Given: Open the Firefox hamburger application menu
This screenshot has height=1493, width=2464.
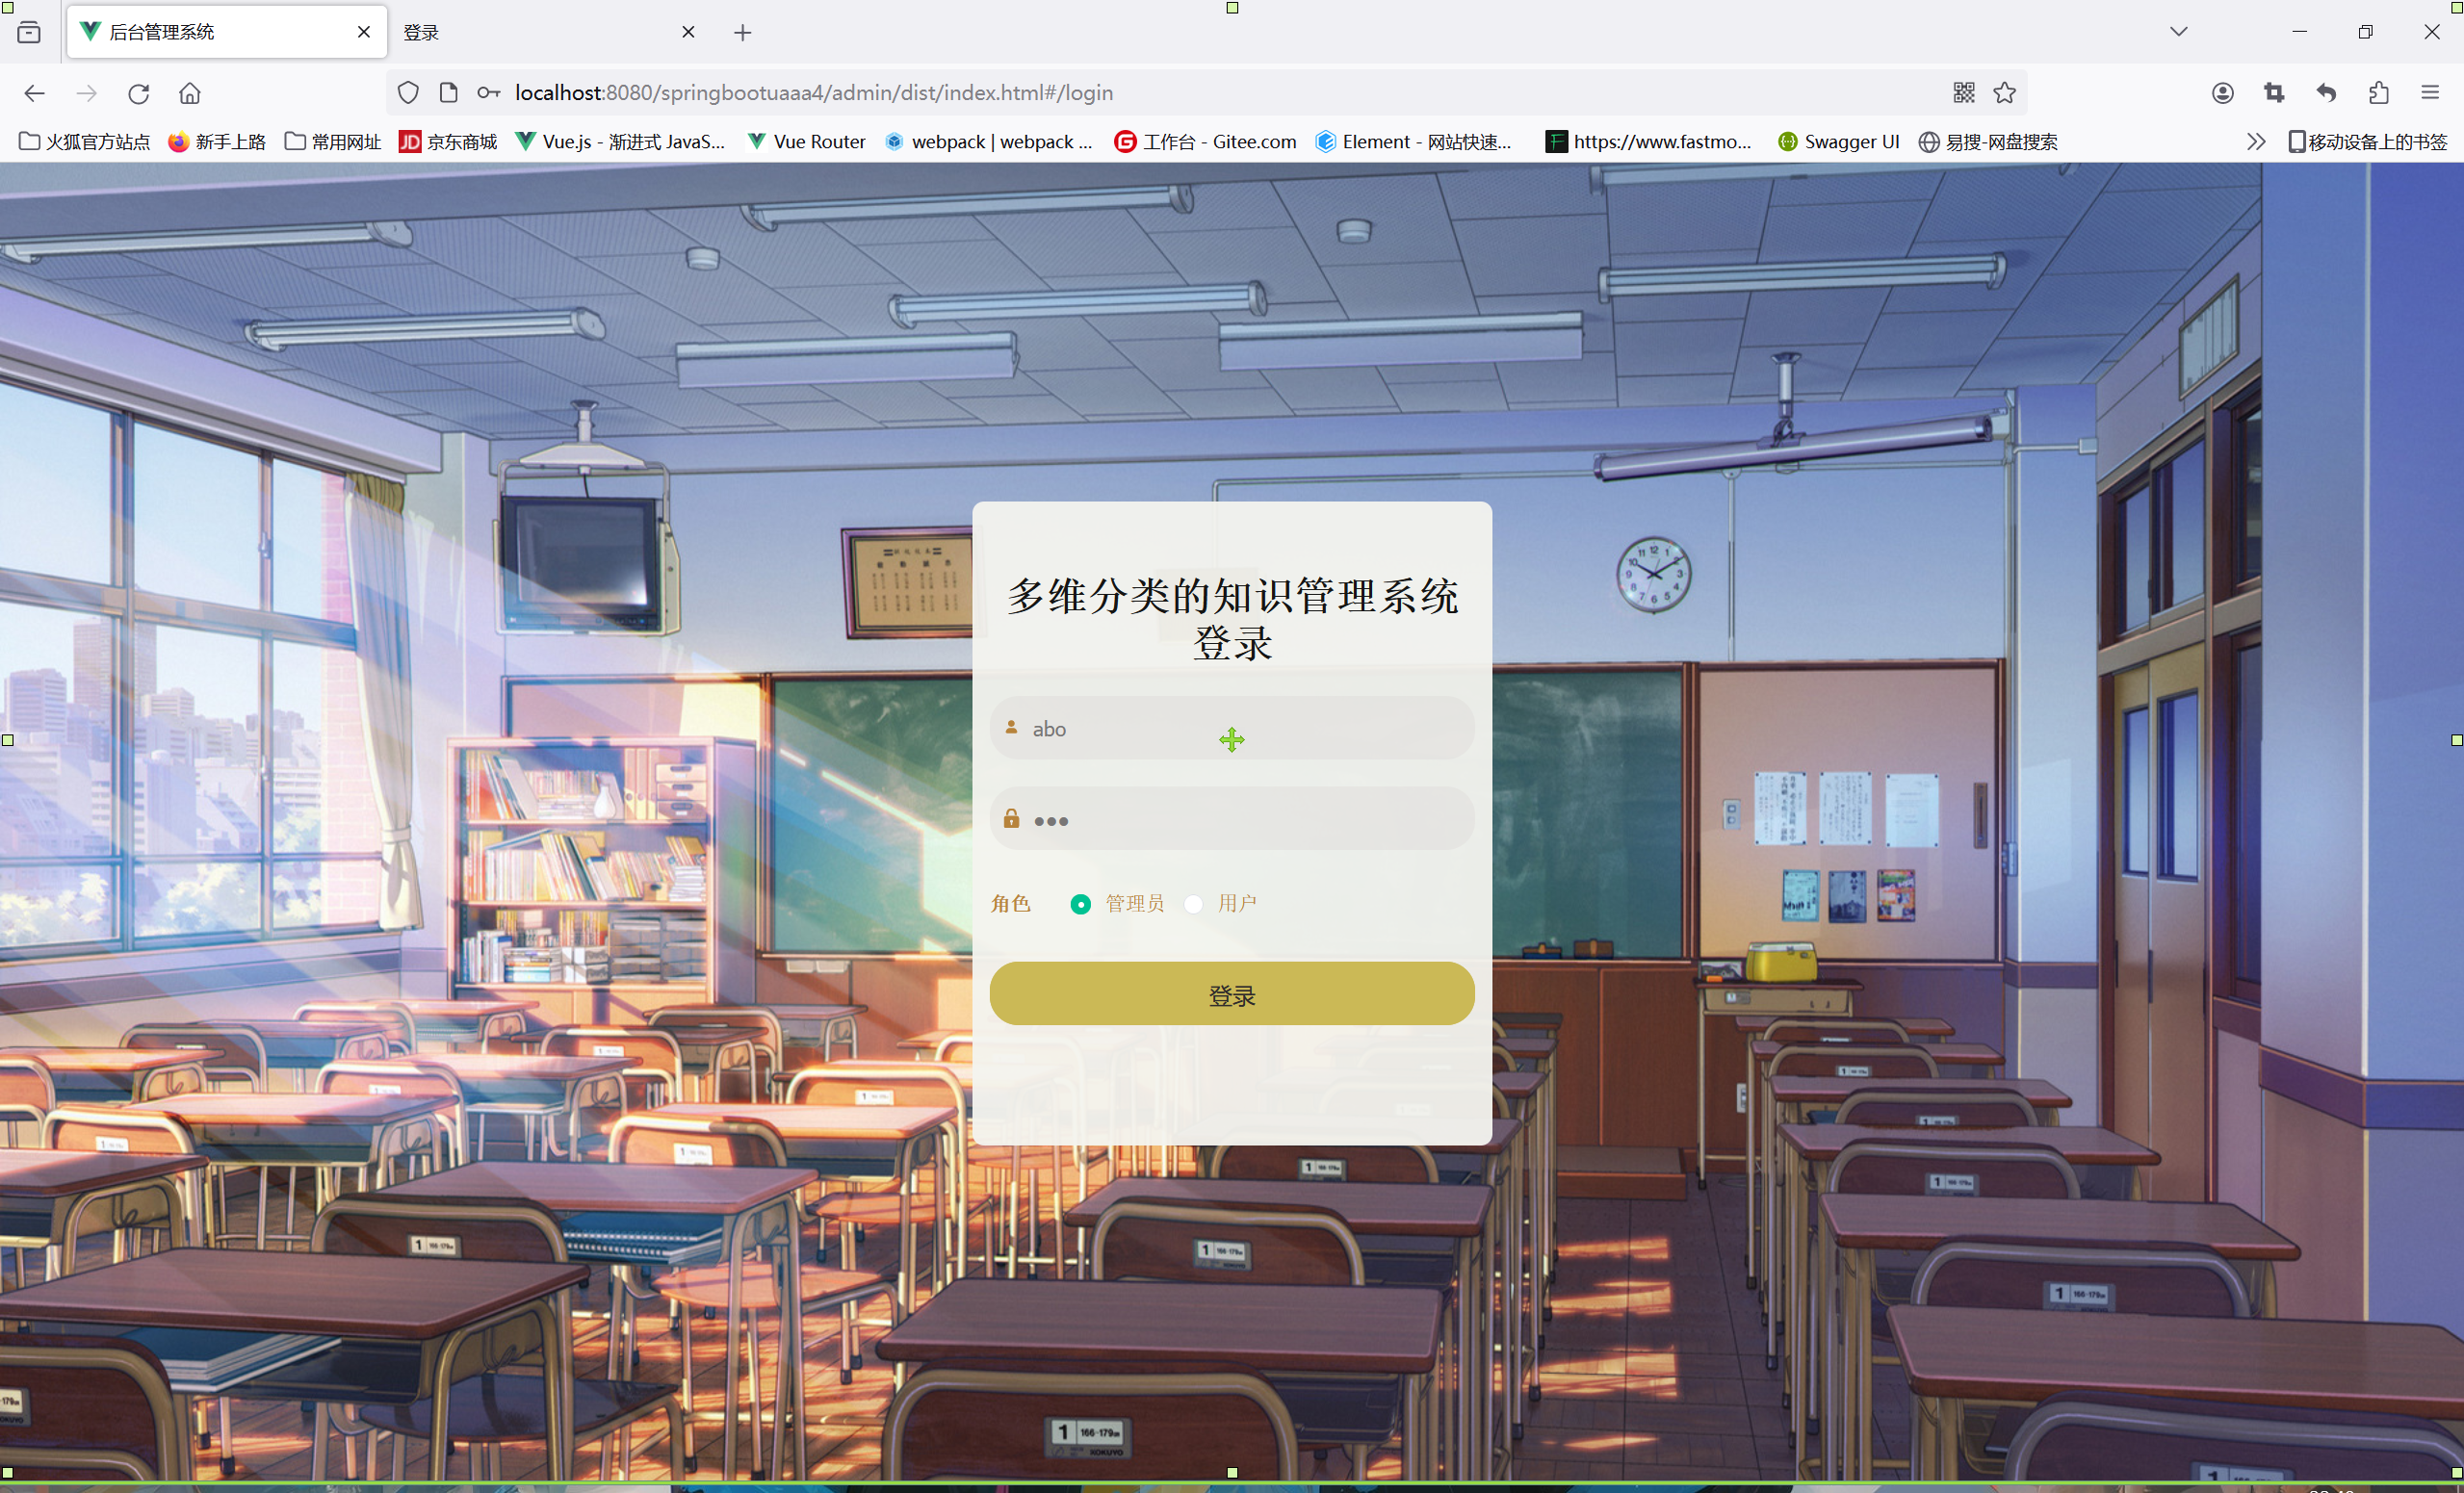Looking at the screenshot, I should 2430,93.
